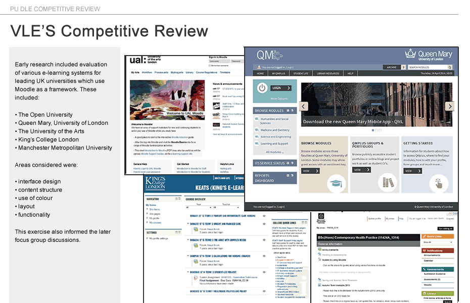Screen dimensions: 470x303
Task: Click the Login button on Queen Mary
Action: [281, 87]
